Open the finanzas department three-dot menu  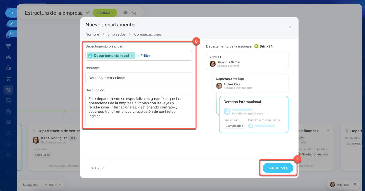pos(328,131)
